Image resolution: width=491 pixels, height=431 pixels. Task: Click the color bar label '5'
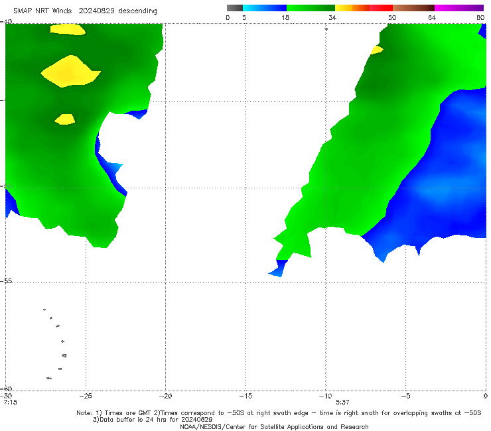click(244, 17)
